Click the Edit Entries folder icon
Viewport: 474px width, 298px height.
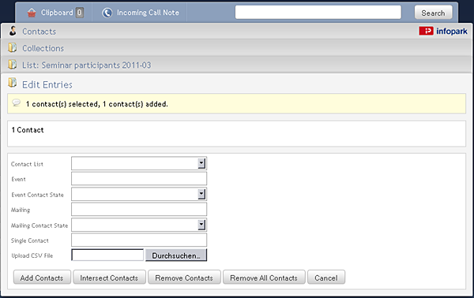pyautogui.click(x=13, y=83)
